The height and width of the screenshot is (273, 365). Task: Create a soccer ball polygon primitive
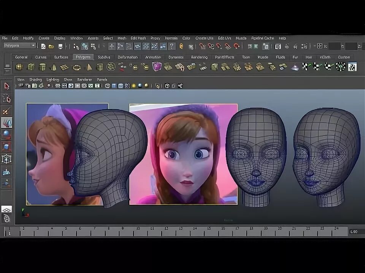[x=111, y=67]
